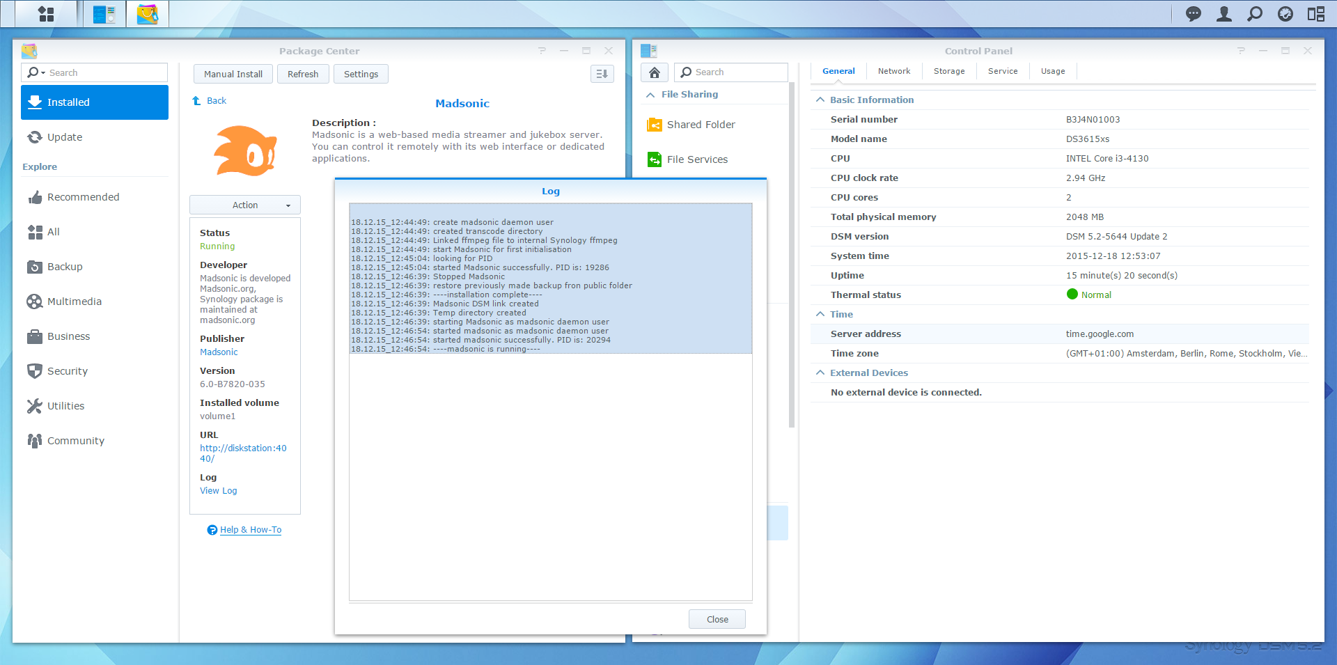Open File Services settings
The height and width of the screenshot is (665, 1337).
pos(714,159)
